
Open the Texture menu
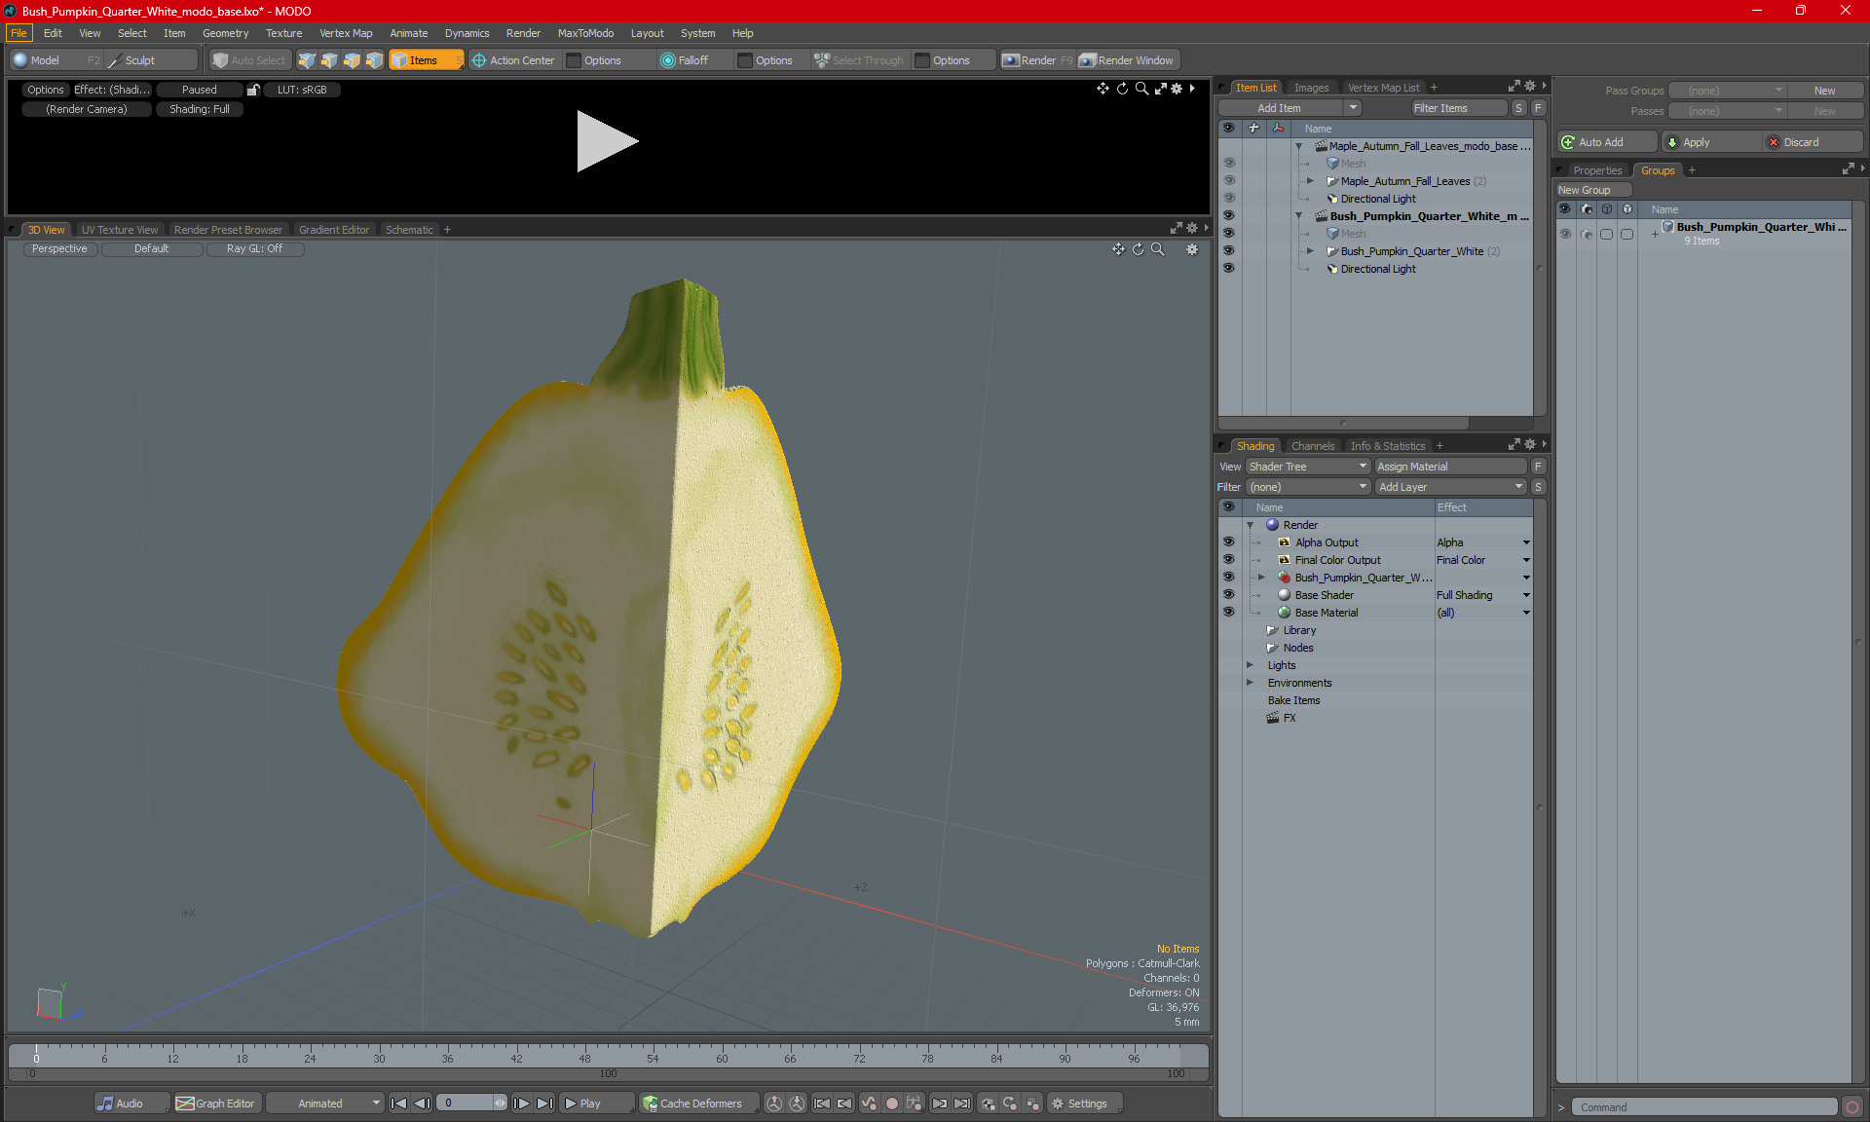(283, 33)
